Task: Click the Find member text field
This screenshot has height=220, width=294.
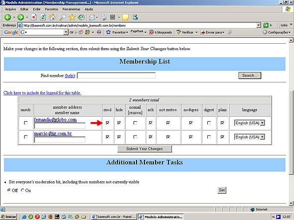Action: [116, 75]
